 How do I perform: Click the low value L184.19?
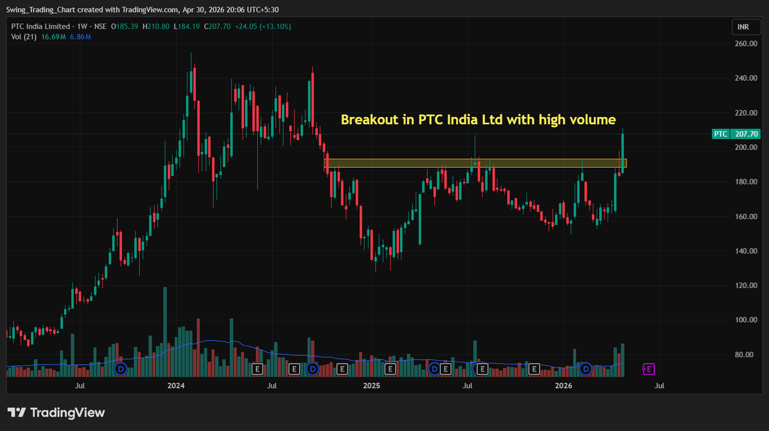(187, 26)
